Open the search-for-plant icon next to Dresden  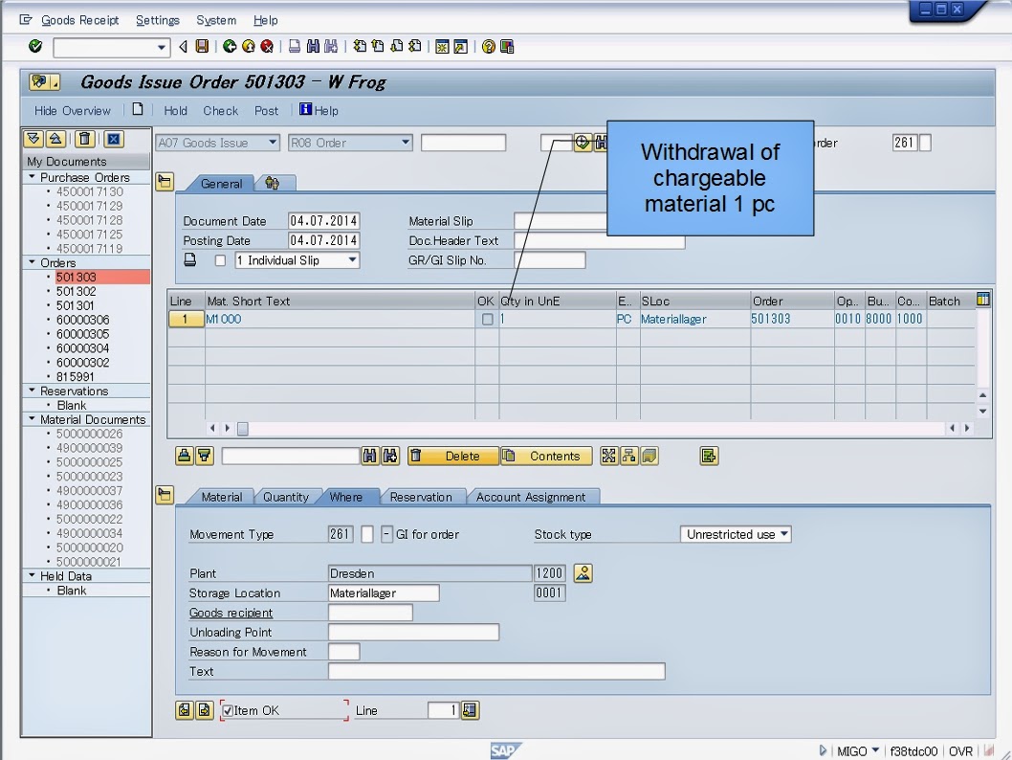(x=582, y=572)
